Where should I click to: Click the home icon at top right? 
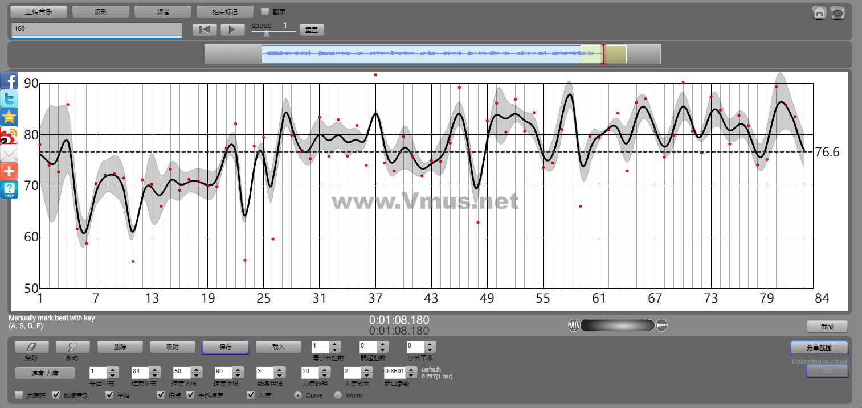[819, 13]
